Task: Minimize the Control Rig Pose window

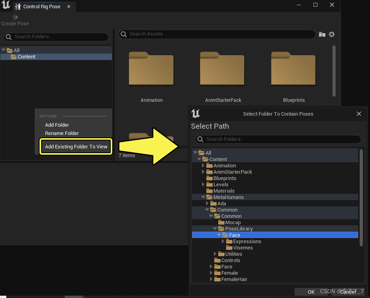Action: tap(299, 5)
